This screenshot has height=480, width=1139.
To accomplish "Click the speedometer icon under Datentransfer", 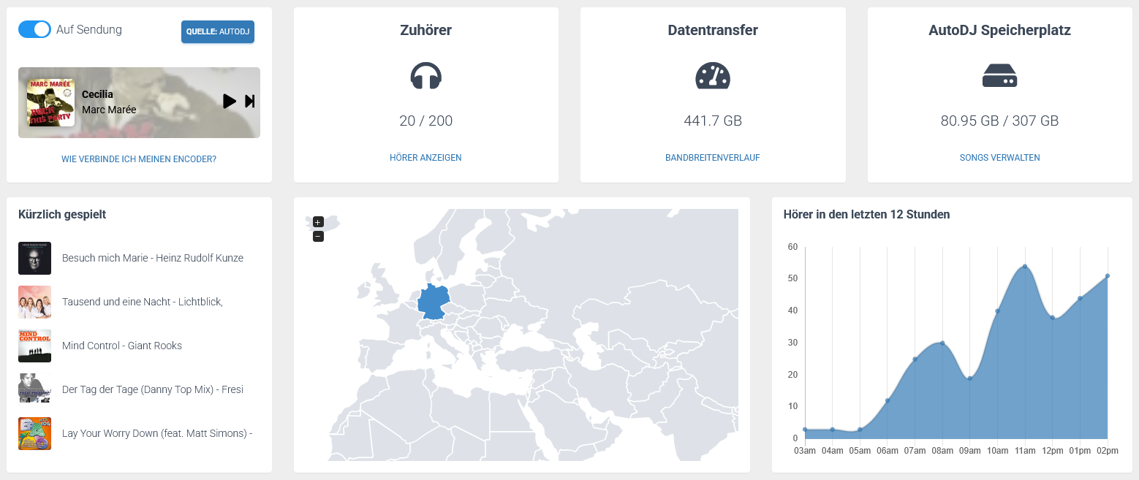I will point(712,75).
